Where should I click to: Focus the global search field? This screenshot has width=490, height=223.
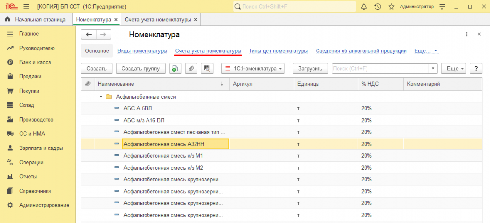click(294, 6)
